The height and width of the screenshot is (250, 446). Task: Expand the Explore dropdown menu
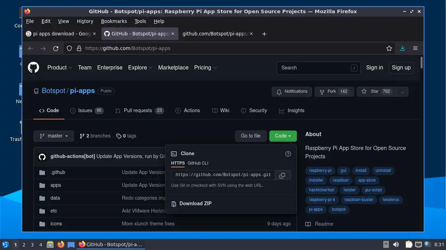tap(140, 68)
